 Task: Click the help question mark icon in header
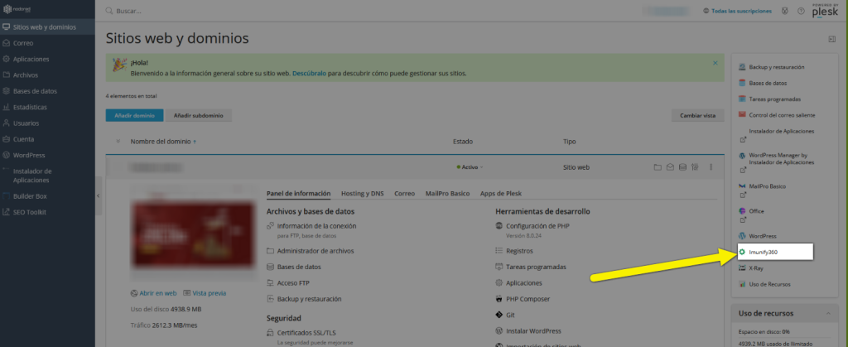pyautogui.click(x=801, y=12)
